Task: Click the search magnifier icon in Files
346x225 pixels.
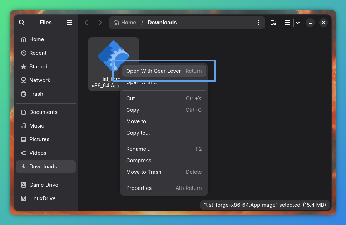Action: pyautogui.click(x=21, y=23)
